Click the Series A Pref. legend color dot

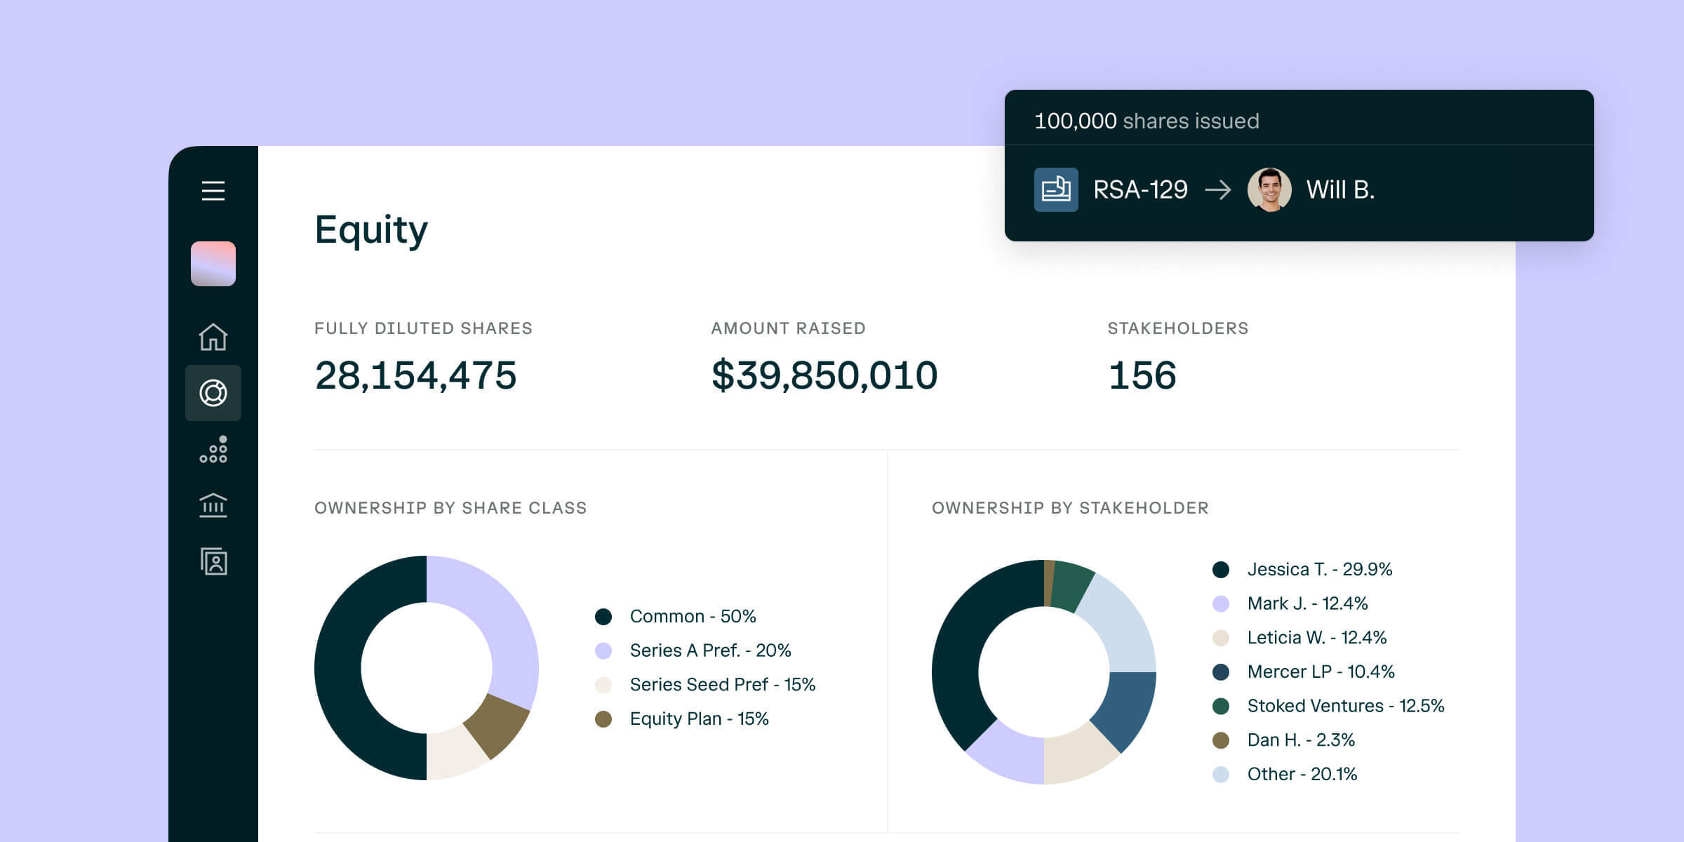click(602, 650)
